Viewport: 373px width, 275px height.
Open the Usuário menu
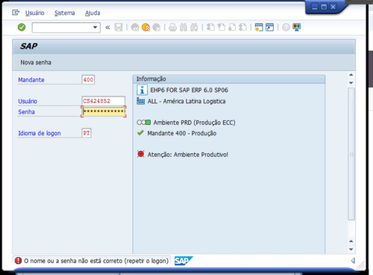35,13
